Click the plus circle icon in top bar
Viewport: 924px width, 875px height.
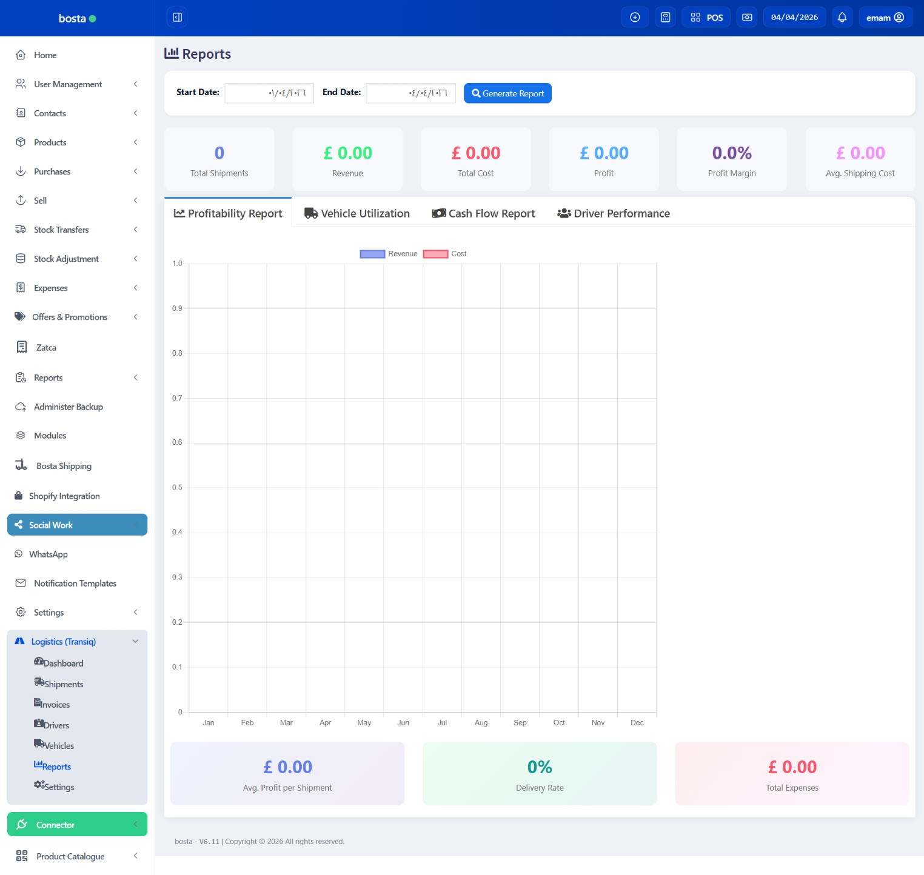635,18
